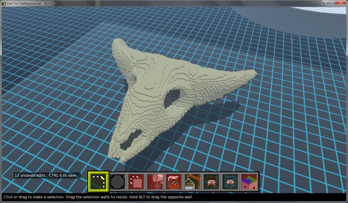Image resolution: width=348 pixels, height=203 pixels.
Task: Select the Fill and Replace tool
Action: click(155, 182)
